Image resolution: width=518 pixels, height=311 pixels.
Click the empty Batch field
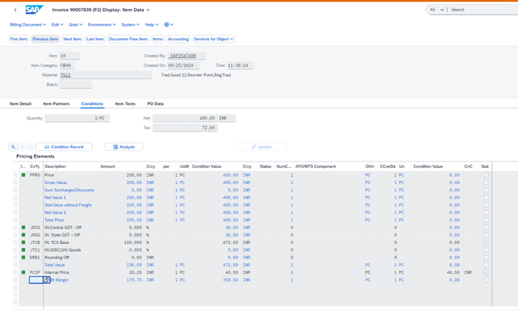pyautogui.click(x=76, y=85)
